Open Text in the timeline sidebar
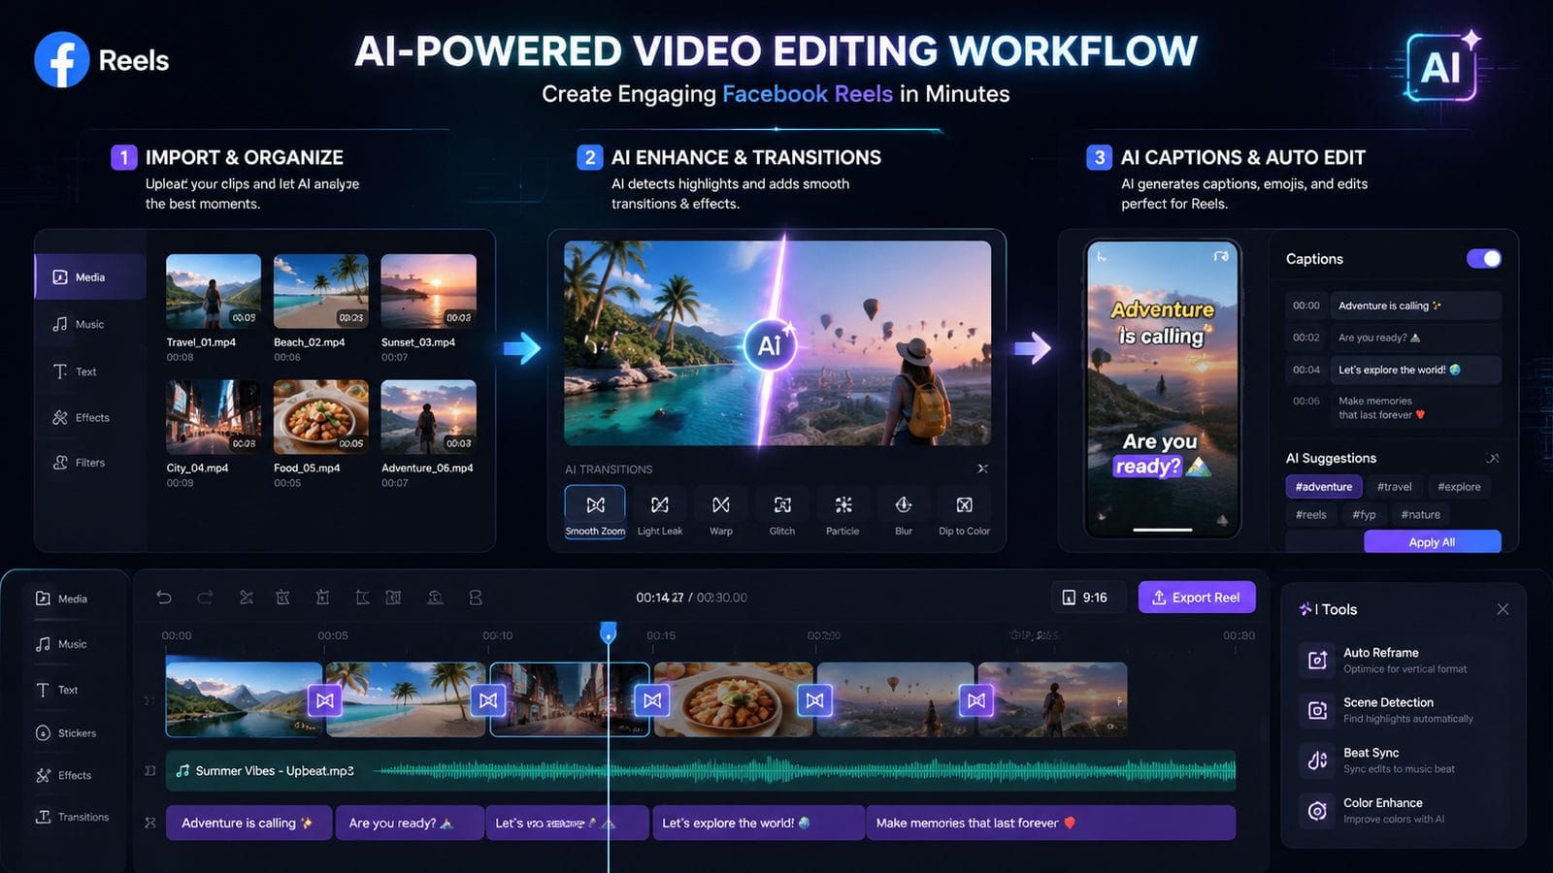 56,690
